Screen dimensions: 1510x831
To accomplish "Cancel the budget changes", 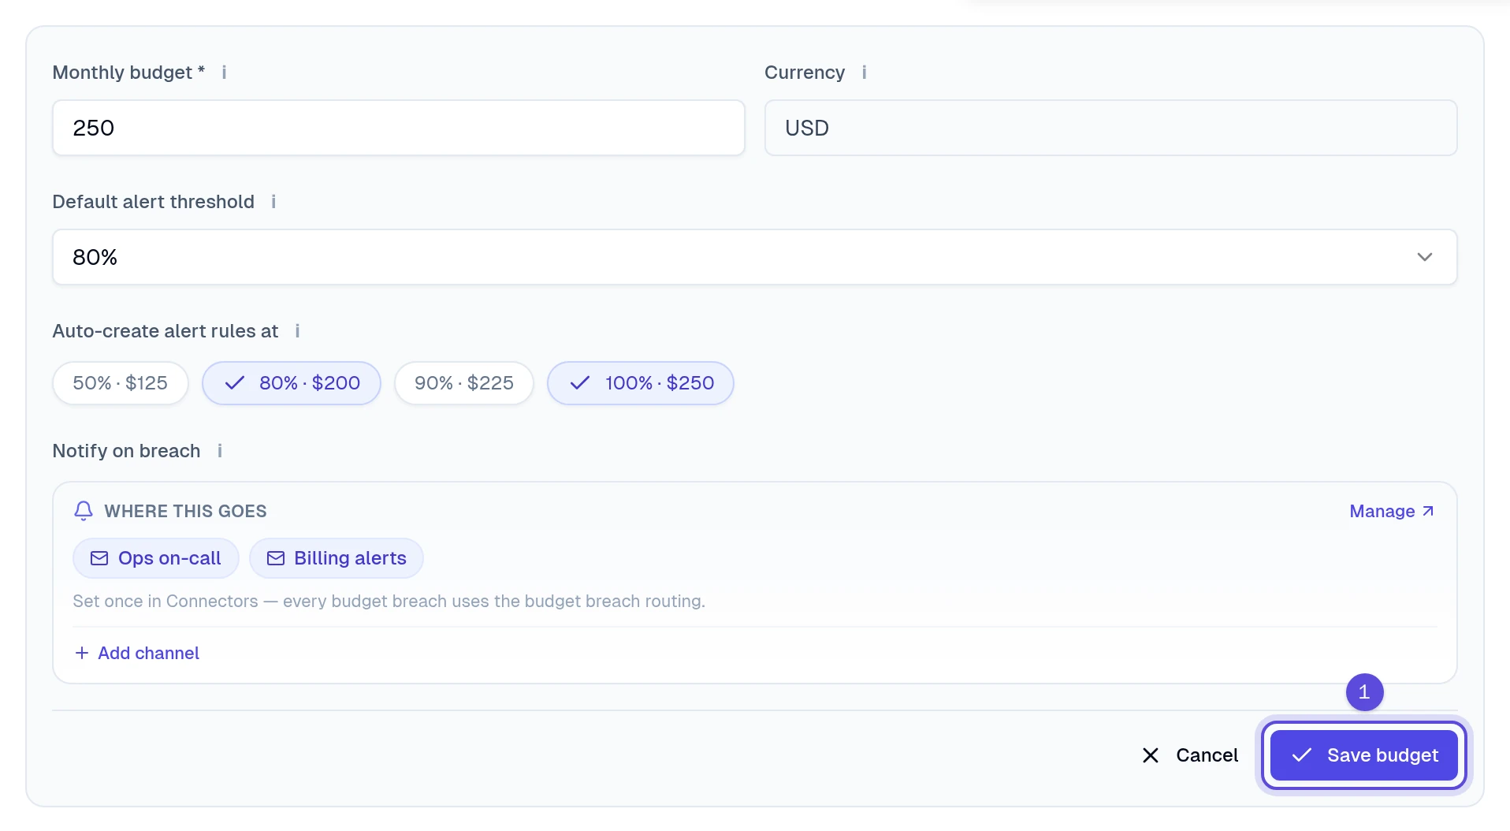I will 1190,755.
